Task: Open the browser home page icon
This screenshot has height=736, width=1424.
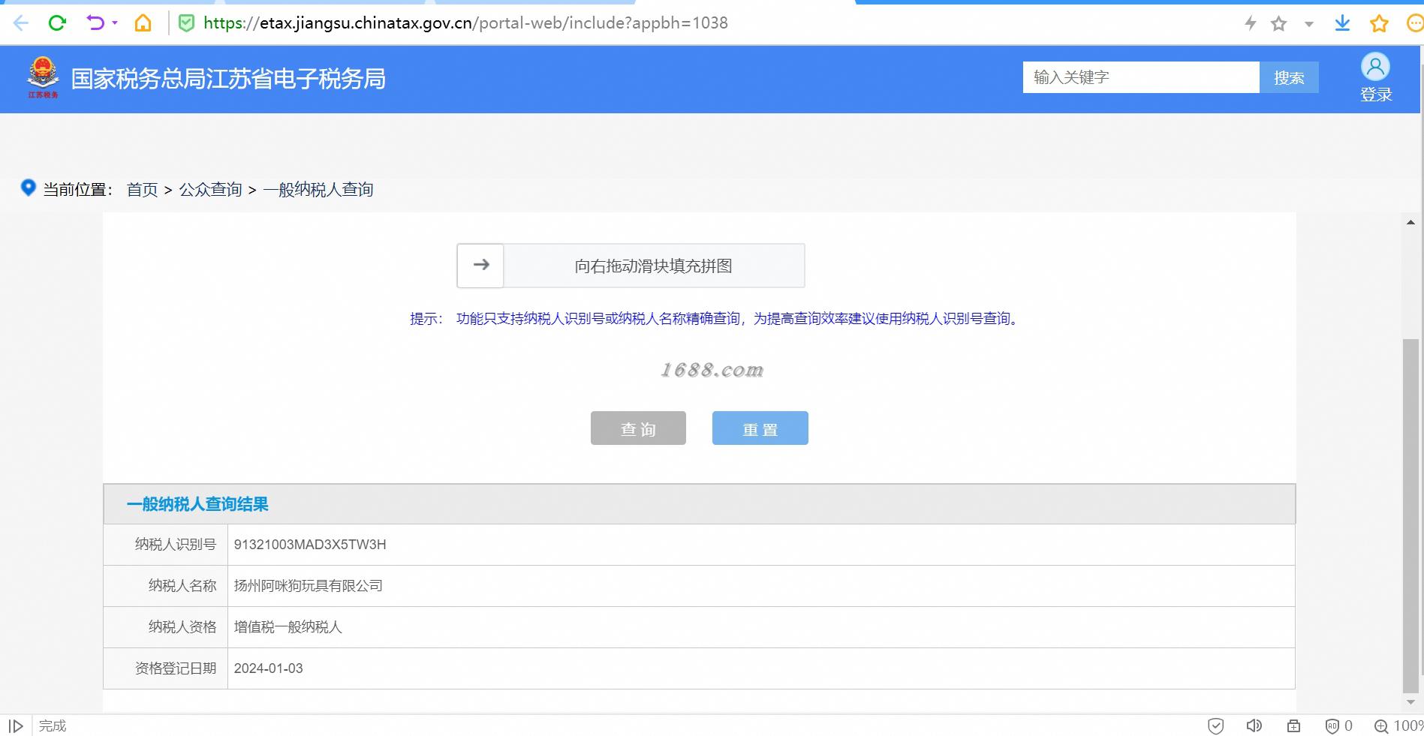Action: [143, 23]
